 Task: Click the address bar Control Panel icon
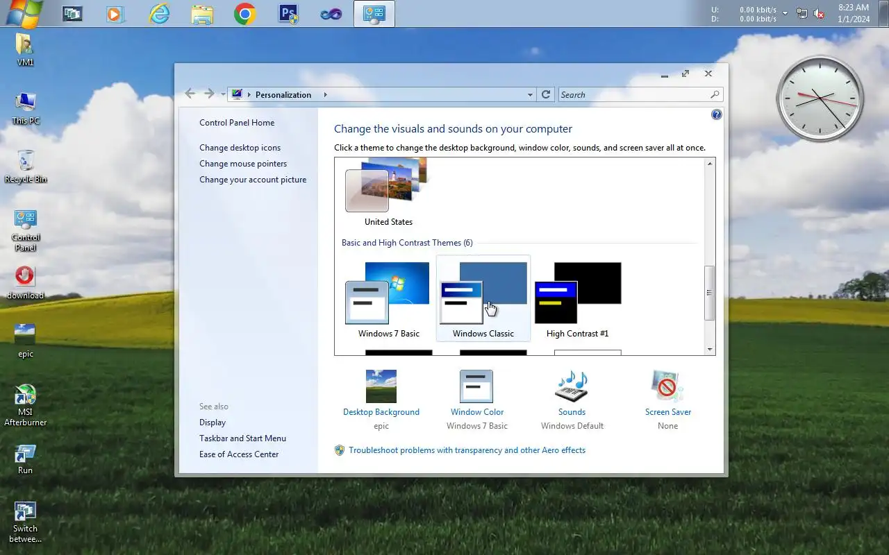pyautogui.click(x=237, y=94)
